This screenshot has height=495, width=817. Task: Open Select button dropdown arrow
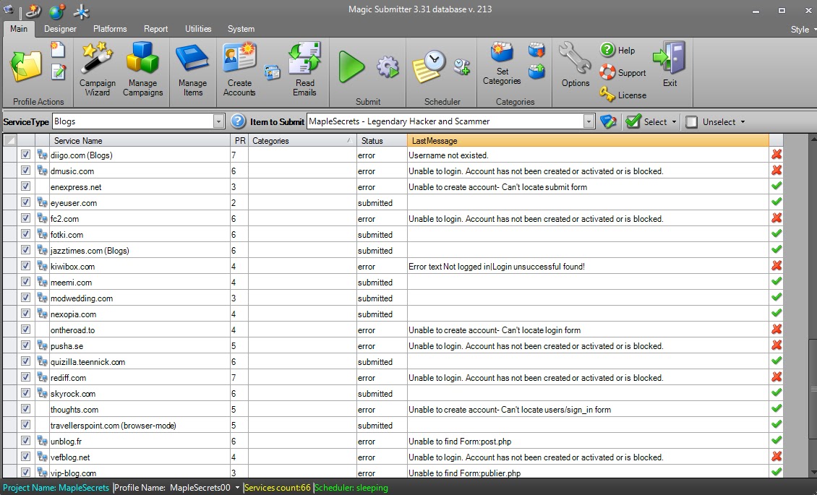(674, 122)
